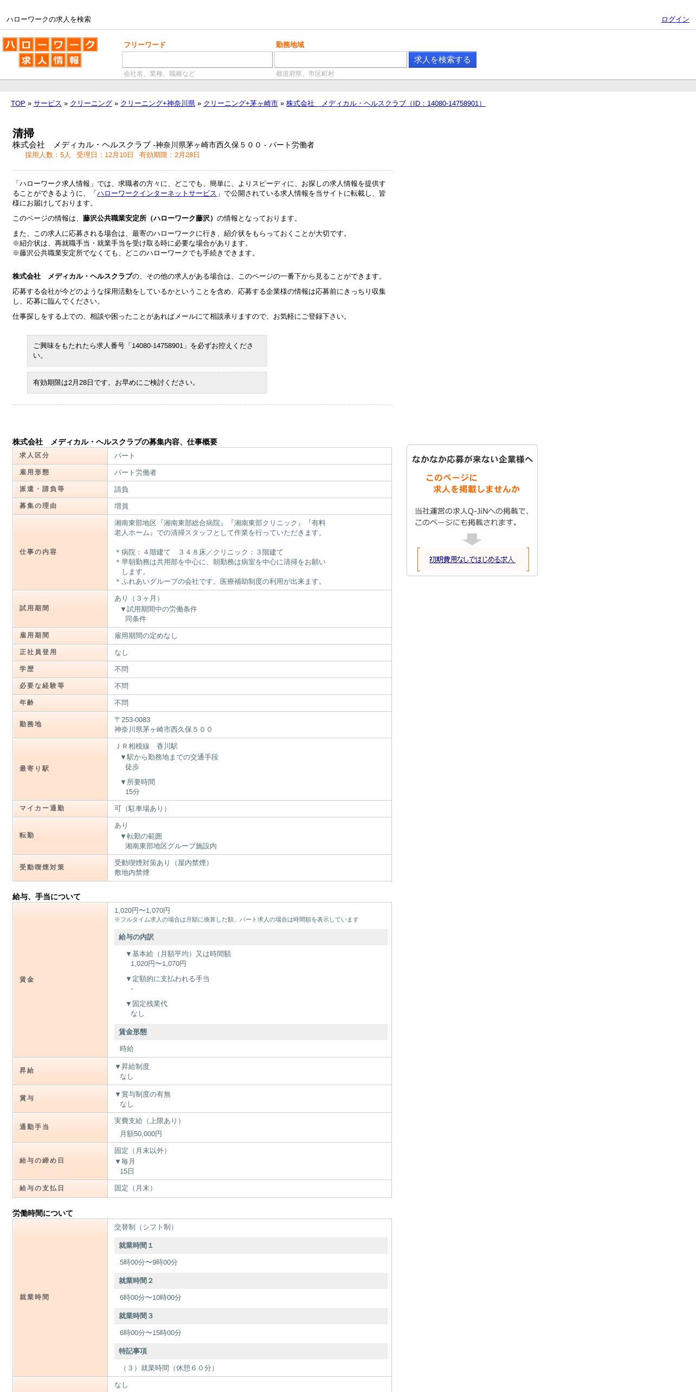The image size is (696, 1392).
Task: Click the 6時00分〜10時00分 shift time
Action: [150, 1298]
